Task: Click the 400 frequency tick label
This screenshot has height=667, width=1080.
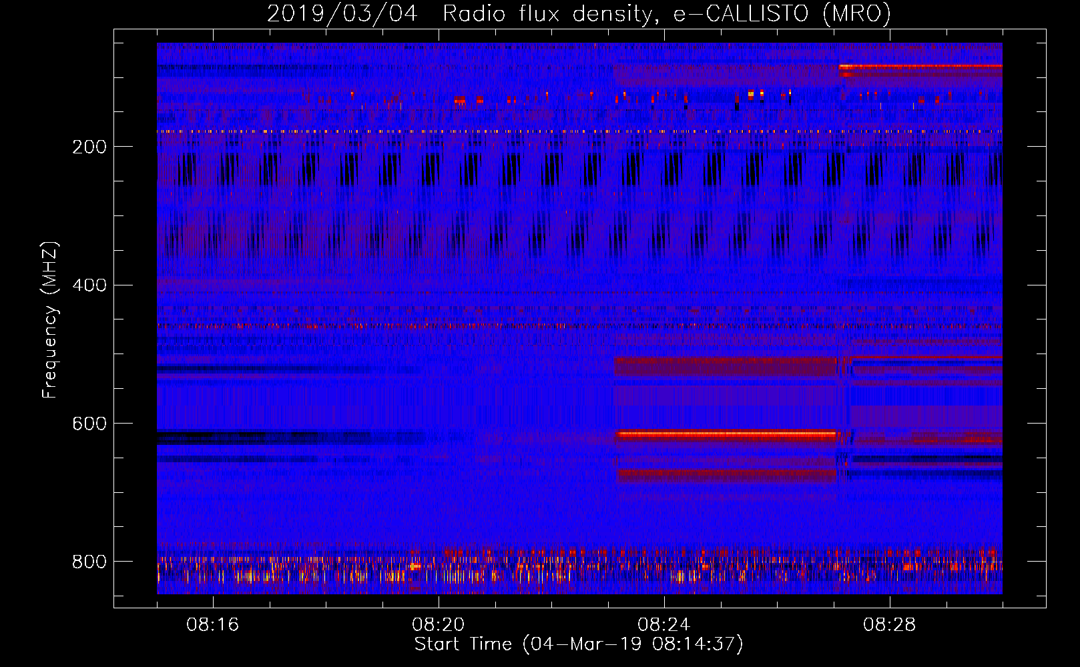Action: pos(89,285)
